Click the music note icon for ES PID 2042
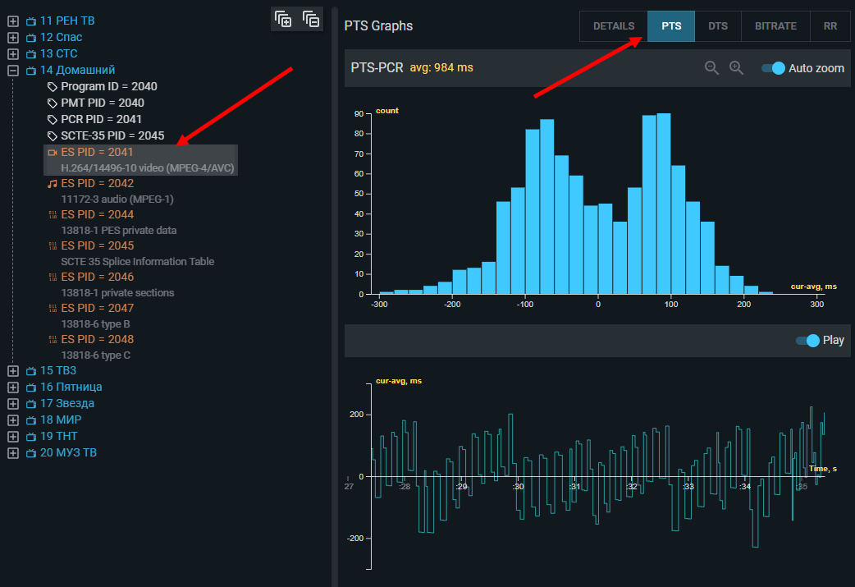Viewport: 855px width, 587px height. pyautogui.click(x=53, y=184)
